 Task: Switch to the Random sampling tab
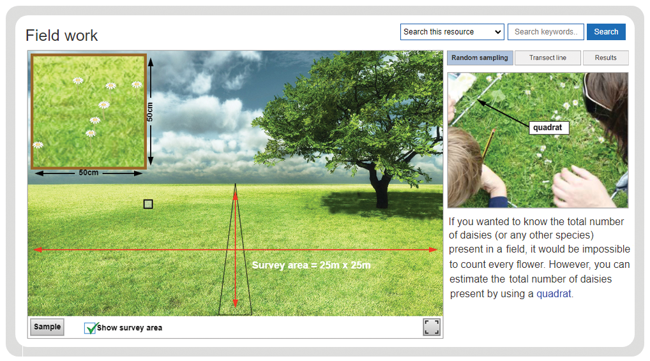point(480,58)
